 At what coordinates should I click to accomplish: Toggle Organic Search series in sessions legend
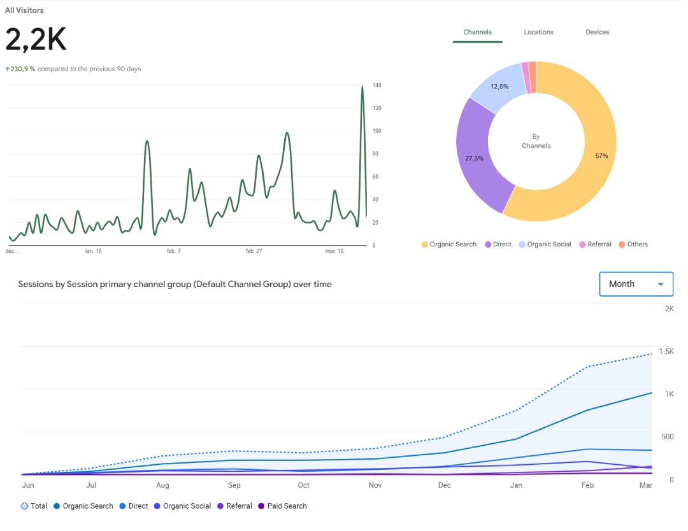click(x=57, y=506)
